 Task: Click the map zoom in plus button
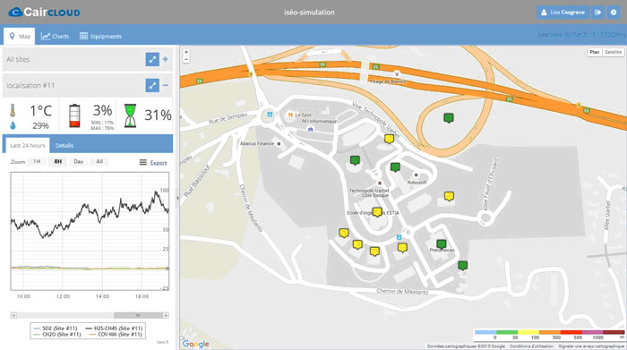pyautogui.click(x=186, y=52)
